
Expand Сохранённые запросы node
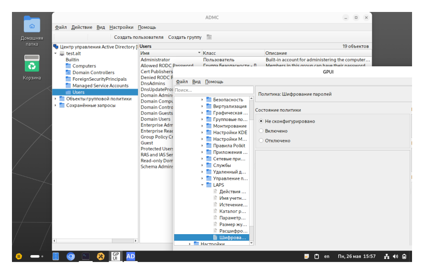(x=55, y=105)
